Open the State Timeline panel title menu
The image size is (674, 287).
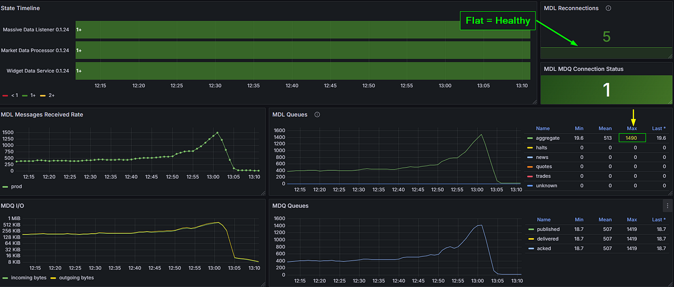[20, 8]
